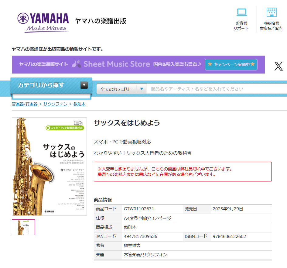This screenshot has height=268, width=287.
Task: Click product title サックスをはじめよう
Action: tap(127, 123)
